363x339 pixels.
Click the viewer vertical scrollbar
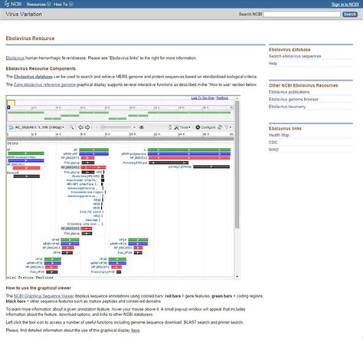pyautogui.click(x=237, y=165)
